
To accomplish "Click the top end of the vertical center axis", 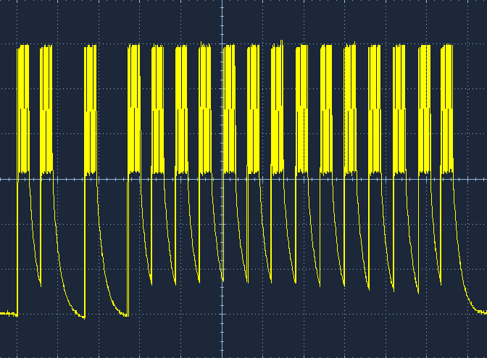I will pos(222,3).
